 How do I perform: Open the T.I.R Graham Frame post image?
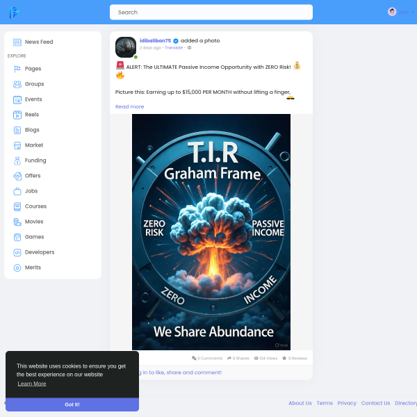211,232
